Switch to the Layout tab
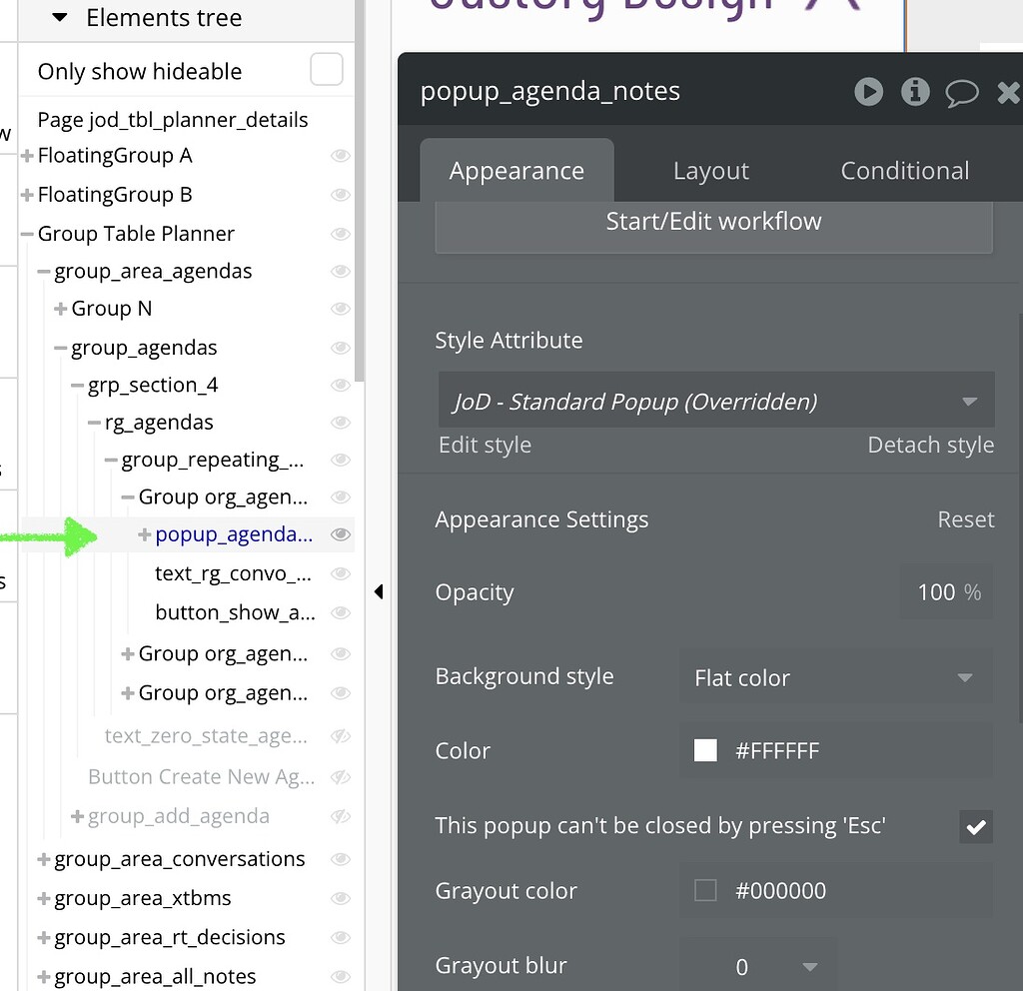This screenshot has width=1023, height=991. tap(711, 170)
